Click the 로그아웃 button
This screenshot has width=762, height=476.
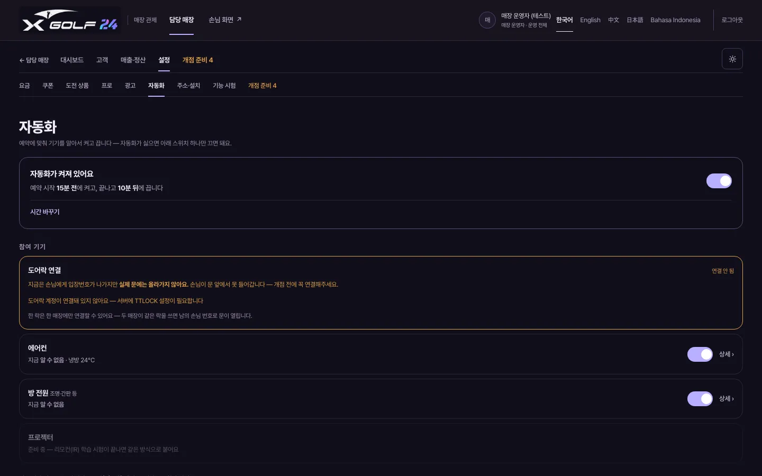pos(732,20)
